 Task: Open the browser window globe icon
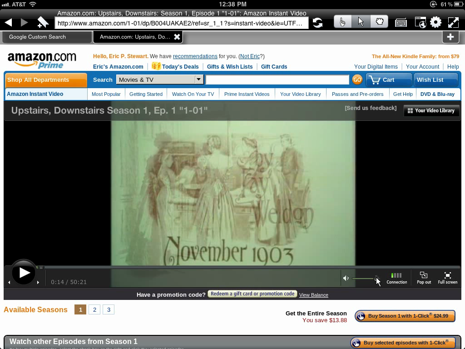[x=420, y=22]
